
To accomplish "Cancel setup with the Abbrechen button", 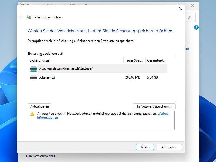I will click(x=169, y=147).
